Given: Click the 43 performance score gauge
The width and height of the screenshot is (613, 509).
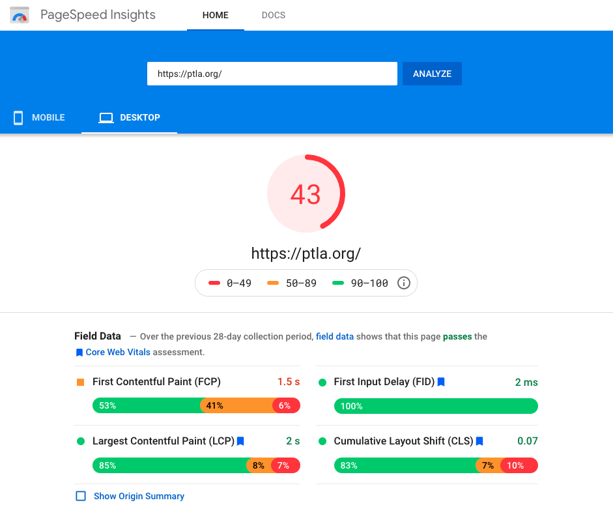Looking at the screenshot, I should [306, 194].
